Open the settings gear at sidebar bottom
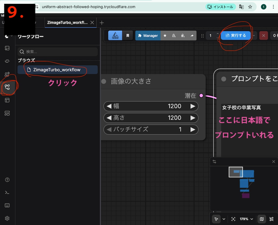 click(7, 218)
